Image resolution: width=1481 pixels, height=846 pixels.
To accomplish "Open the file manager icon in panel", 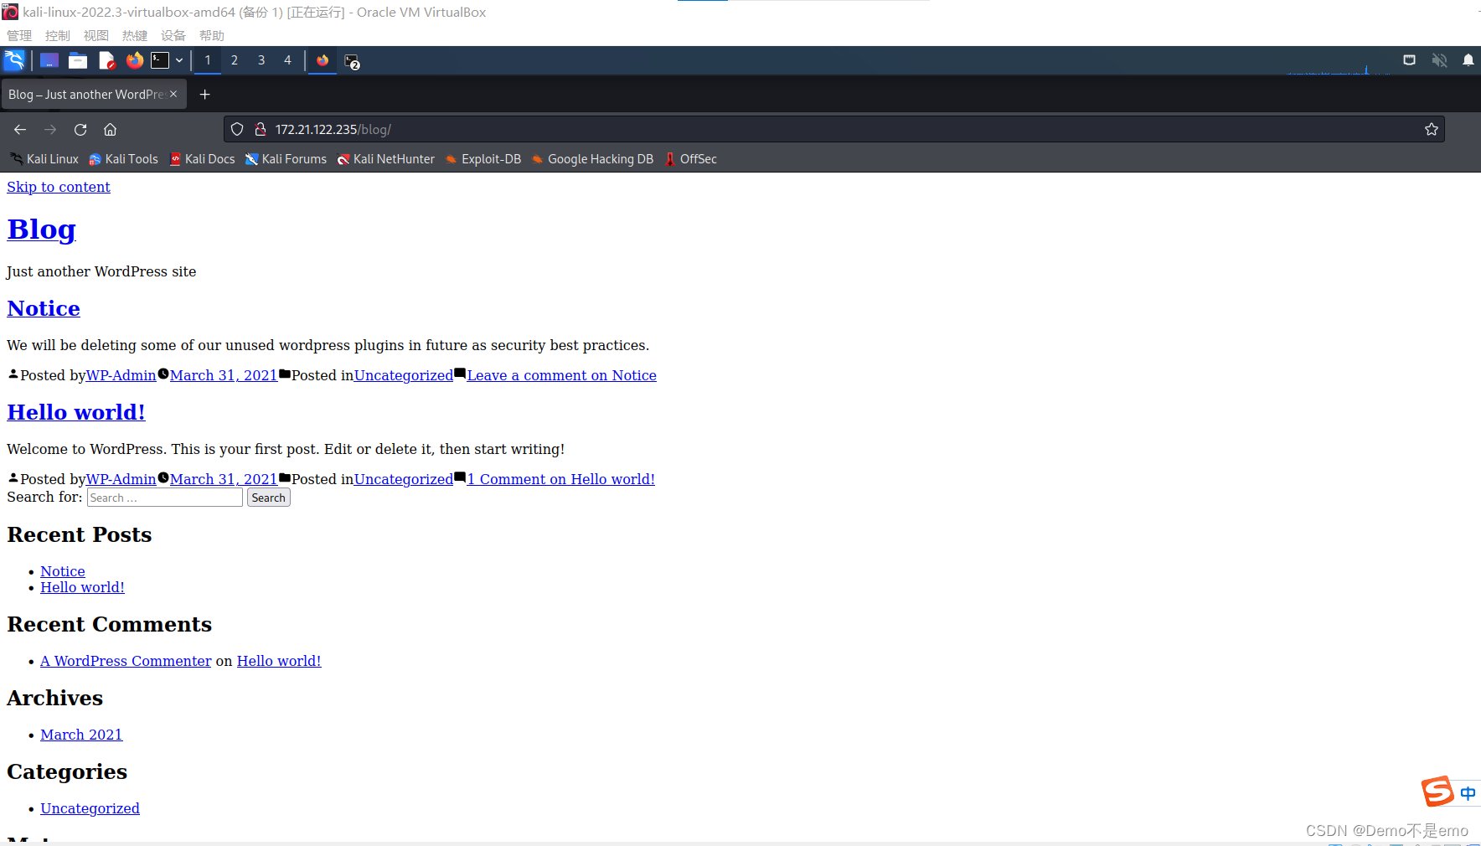I will [x=78, y=60].
